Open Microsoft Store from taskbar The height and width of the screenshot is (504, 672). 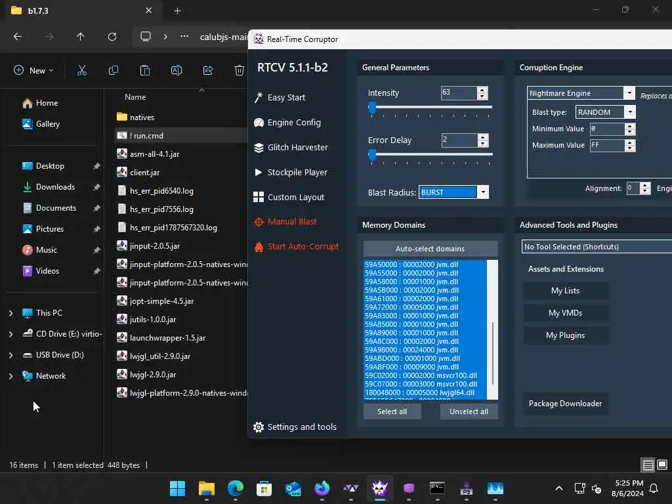[x=264, y=488]
